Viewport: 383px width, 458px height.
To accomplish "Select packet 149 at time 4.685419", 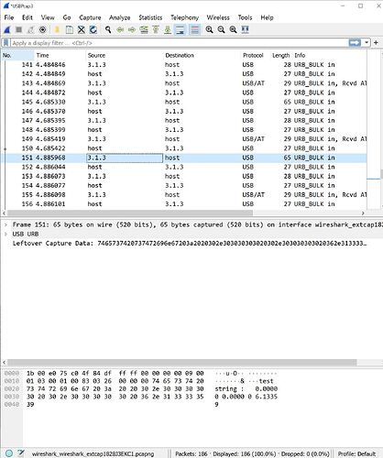I will pos(184,139).
